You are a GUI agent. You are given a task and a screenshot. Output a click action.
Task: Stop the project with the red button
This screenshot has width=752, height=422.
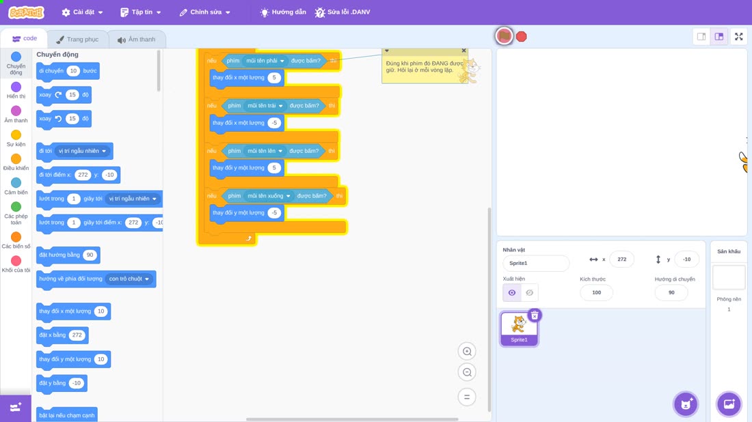click(522, 36)
